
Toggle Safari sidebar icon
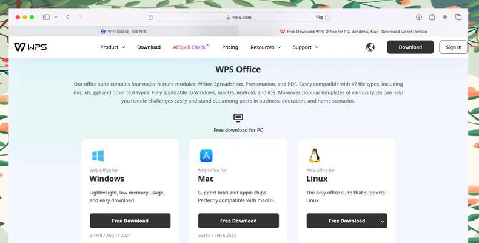pos(47,17)
